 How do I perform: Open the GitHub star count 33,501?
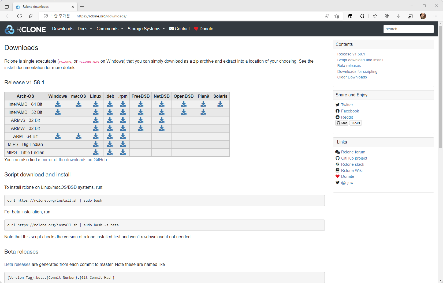pos(356,123)
